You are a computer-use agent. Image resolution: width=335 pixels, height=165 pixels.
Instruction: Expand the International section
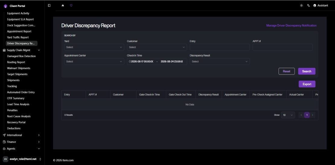39,135
